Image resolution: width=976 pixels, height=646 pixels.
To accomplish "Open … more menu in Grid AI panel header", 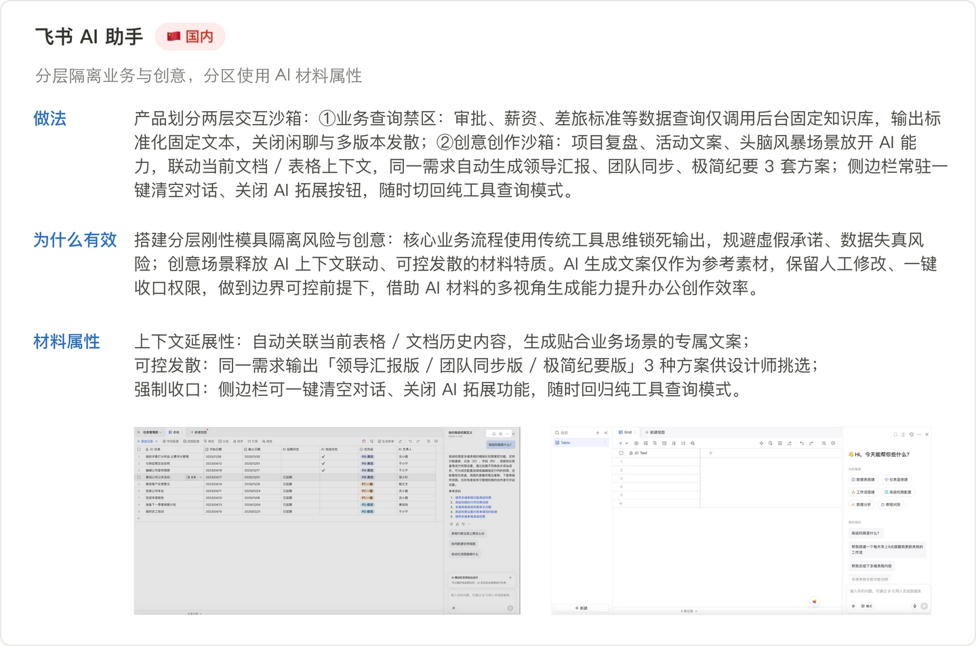I will tap(919, 435).
